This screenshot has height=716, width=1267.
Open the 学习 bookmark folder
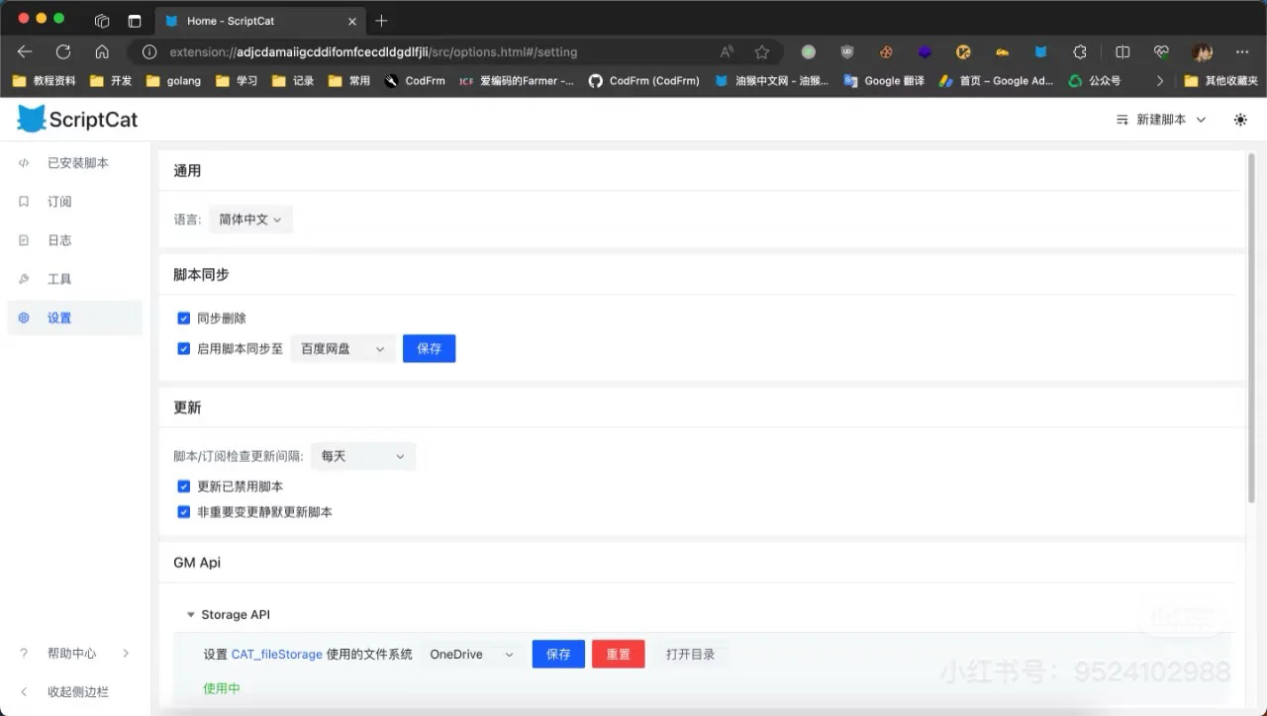[237, 81]
